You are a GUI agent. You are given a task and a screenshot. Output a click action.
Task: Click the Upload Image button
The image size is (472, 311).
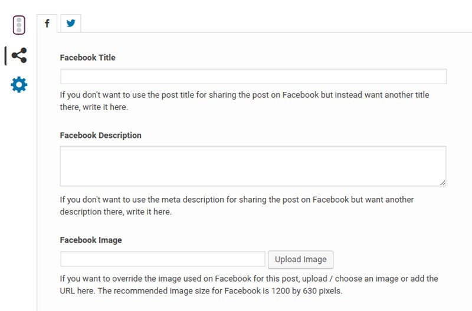pos(301,259)
